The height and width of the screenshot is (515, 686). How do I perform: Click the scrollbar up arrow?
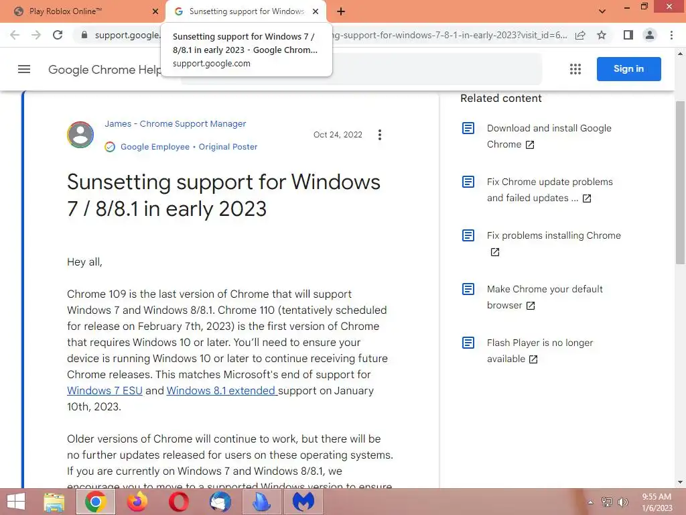coord(680,54)
